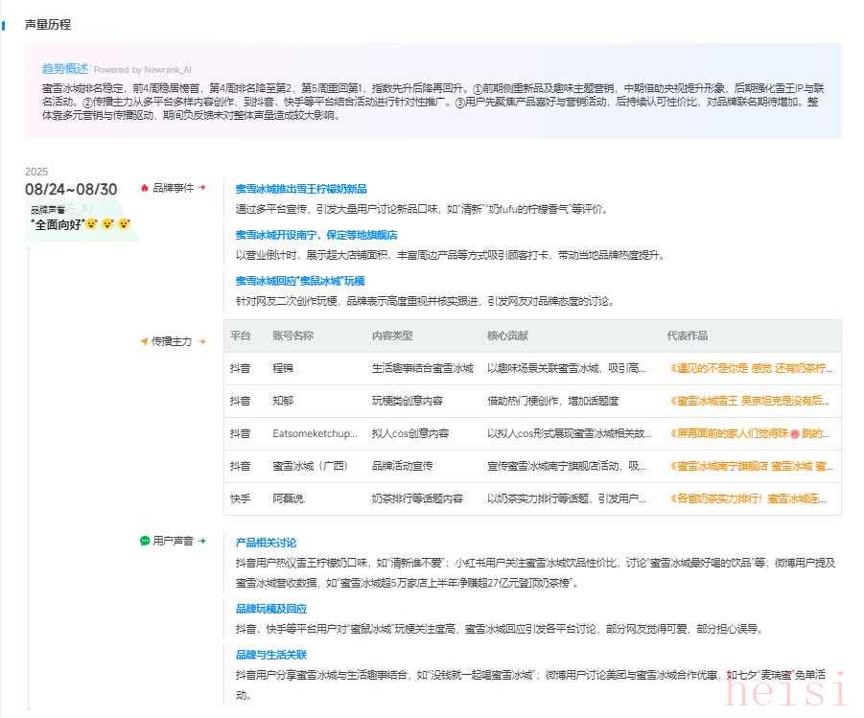Click the 核心贡献 column header
Screen dimensions: 864x718
507,336
